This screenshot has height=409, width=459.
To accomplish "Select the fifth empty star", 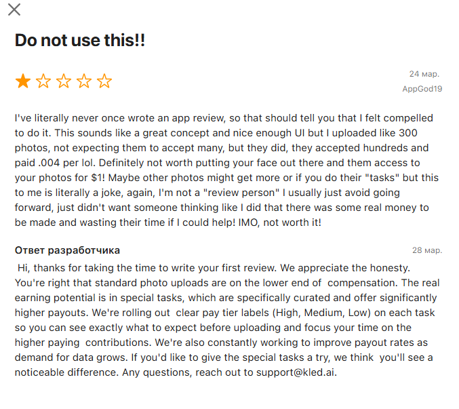I will pyautogui.click(x=104, y=81).
